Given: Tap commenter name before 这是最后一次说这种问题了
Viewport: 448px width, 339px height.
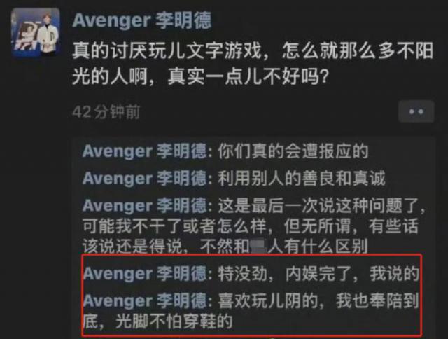Looking at the screenshot, I should pyautogui.click(x=144, y=205).
